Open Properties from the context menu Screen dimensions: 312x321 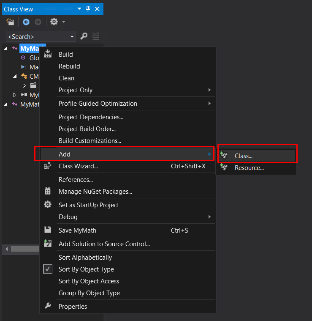click(128, 307)
